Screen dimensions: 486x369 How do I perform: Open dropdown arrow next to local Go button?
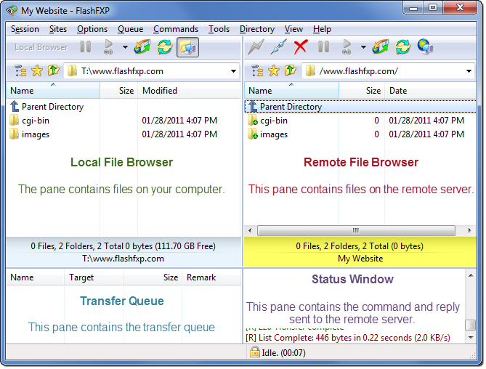(x=125, y=48)
